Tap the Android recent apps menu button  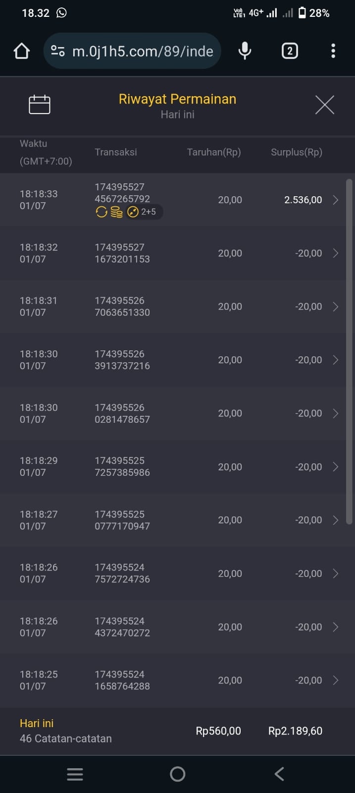coord(75,774)
